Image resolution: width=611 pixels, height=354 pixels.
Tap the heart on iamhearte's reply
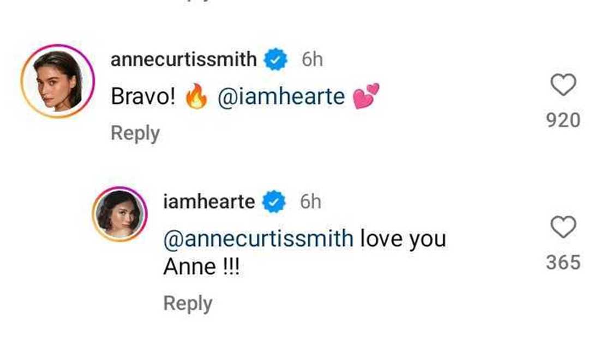point(563,227)
